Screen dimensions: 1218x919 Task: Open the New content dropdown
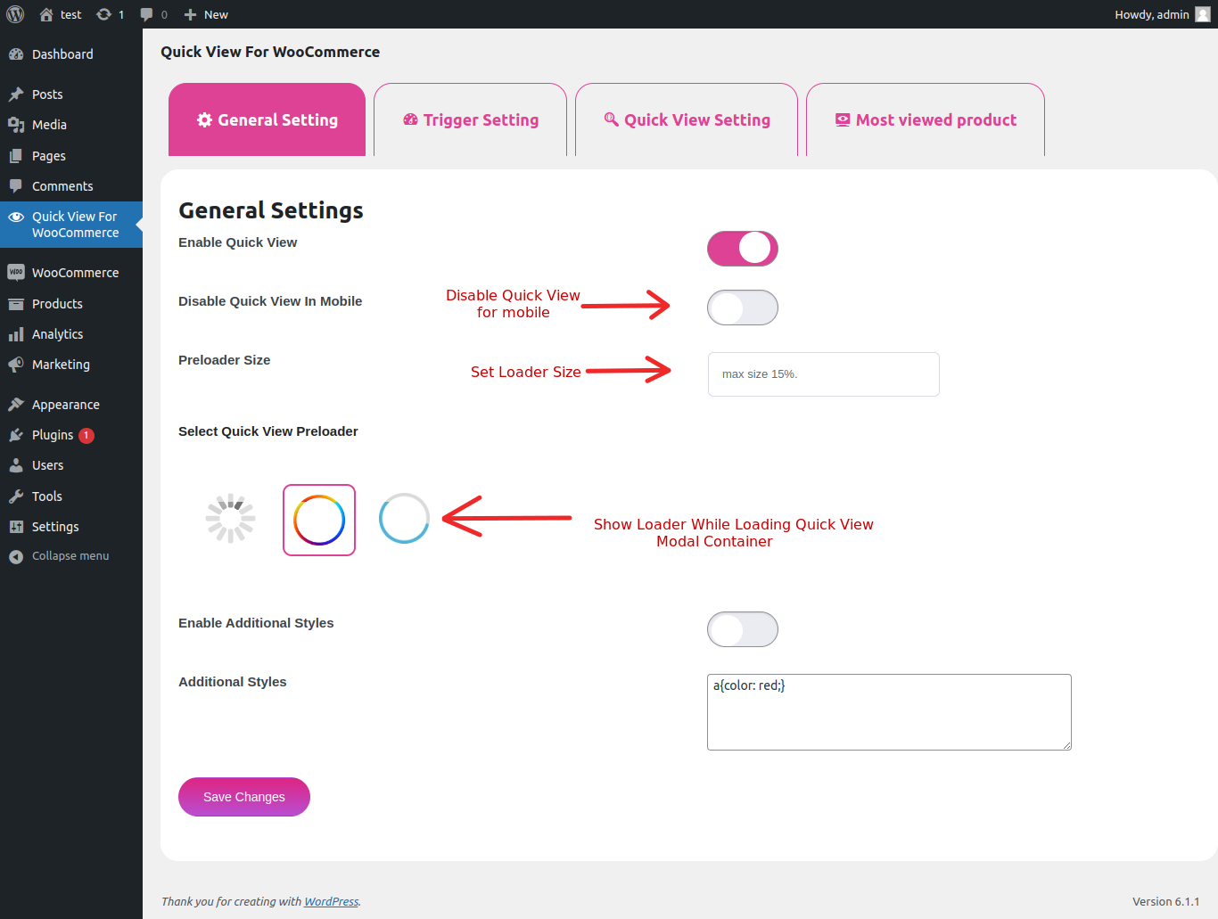pyautogui.click(x=206, y=14)
